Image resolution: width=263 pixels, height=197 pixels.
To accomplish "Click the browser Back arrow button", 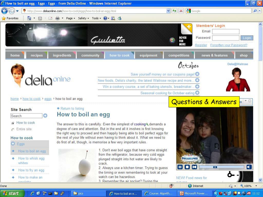I will [5, 11].
